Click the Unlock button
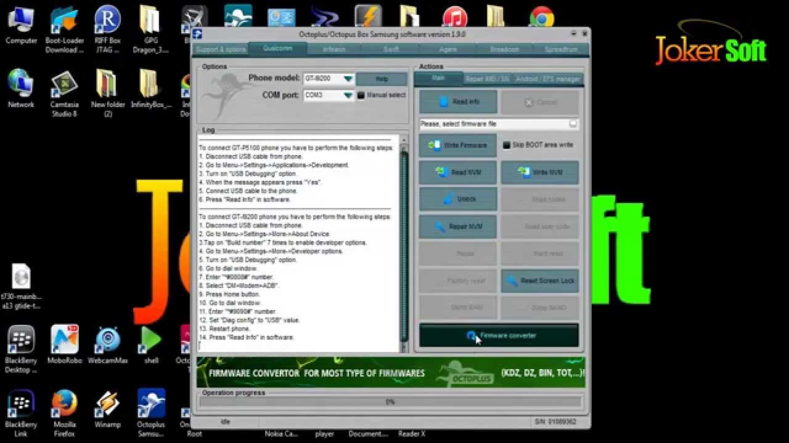 pyautogui.click(x=458, y=199)
